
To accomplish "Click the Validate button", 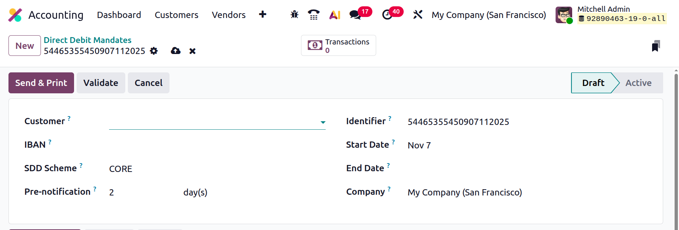I will tap(101, 83).
